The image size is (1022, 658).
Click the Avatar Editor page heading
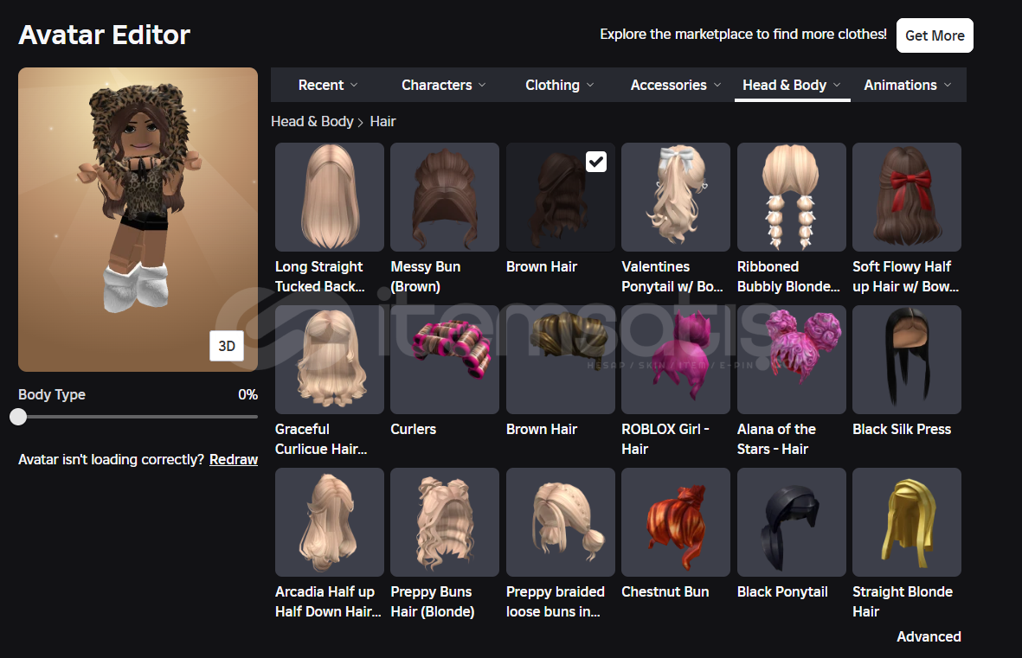(x=105, y=35)
